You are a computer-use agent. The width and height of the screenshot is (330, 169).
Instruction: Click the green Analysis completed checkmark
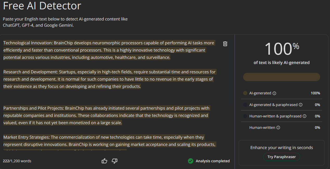click(191, 161)
